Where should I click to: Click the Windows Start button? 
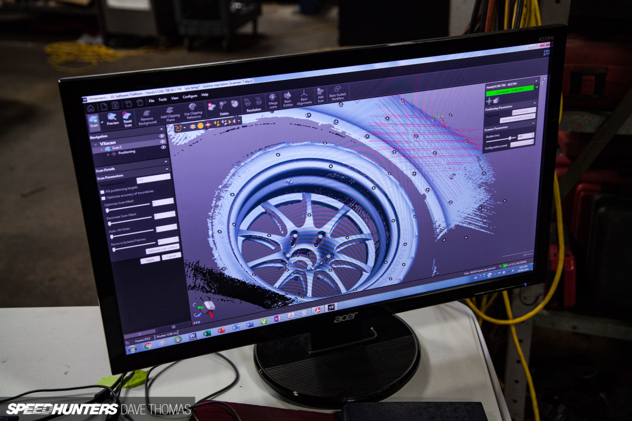pyautogui.click(x=133, y=349)
